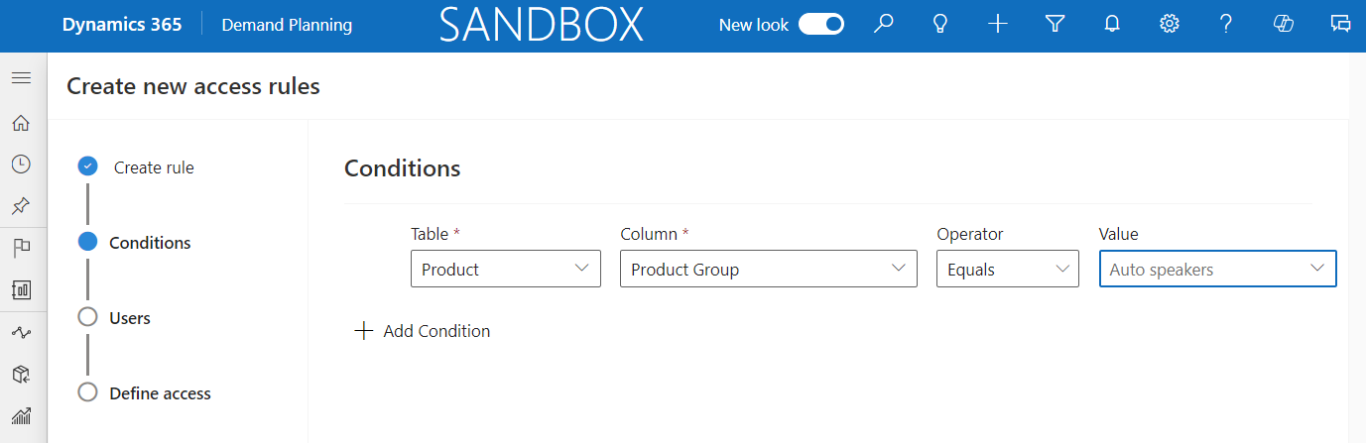1366x443 pixels.
Task: Open the Table dropdown showing Product
Action: point(506,270)
